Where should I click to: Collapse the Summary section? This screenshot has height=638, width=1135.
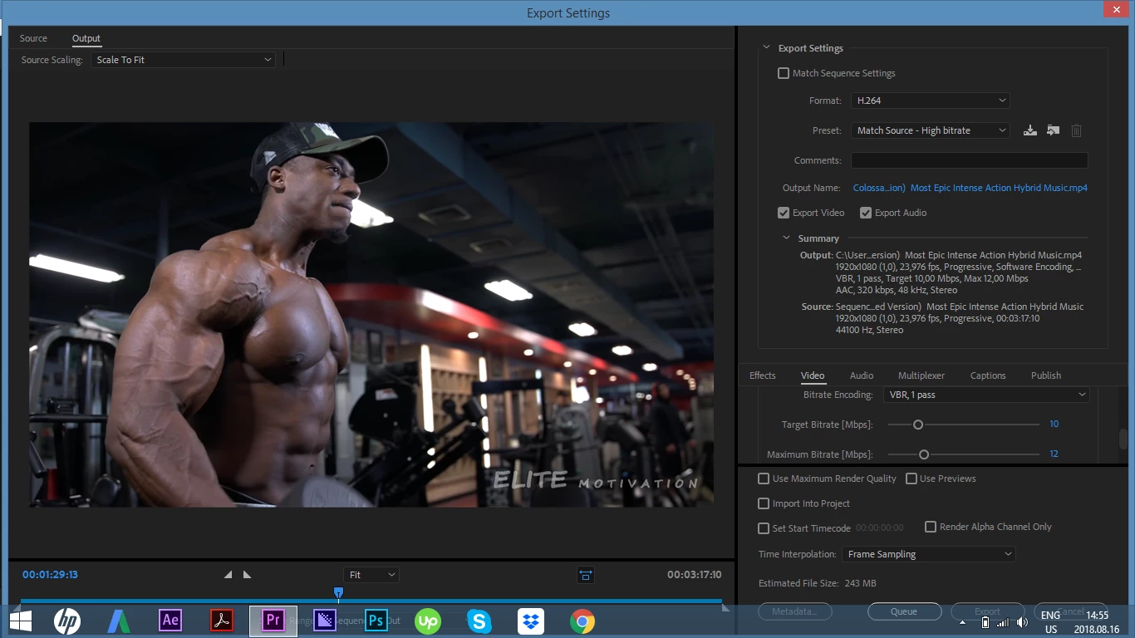tap(786, 238)
